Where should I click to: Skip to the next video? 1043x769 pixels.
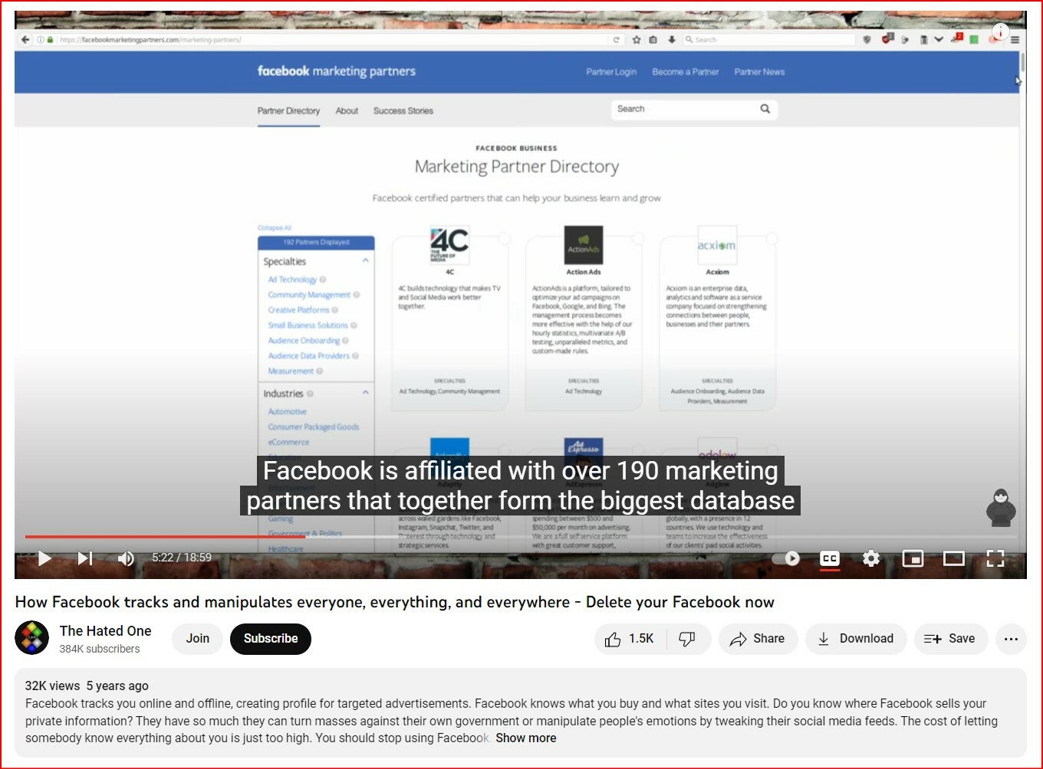[85, 558]
